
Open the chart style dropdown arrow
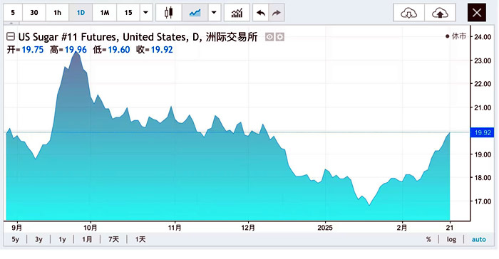click(x=214, y=13)
